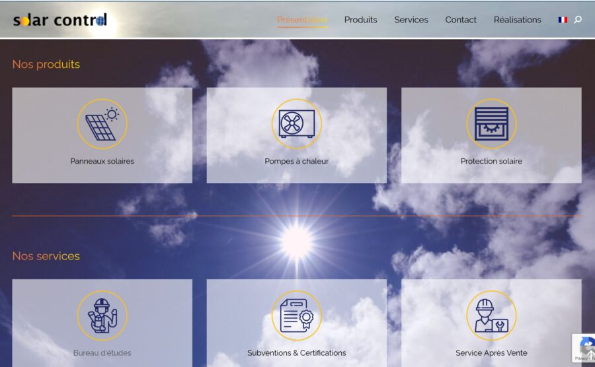
Task: Open the Présentation menu item
Action: [x=301, y=20]
